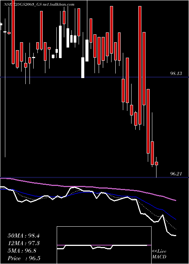This screenshot has height=264, width=189.
Task: Click the 50MA : 98.4 reading
Action: 23,236
